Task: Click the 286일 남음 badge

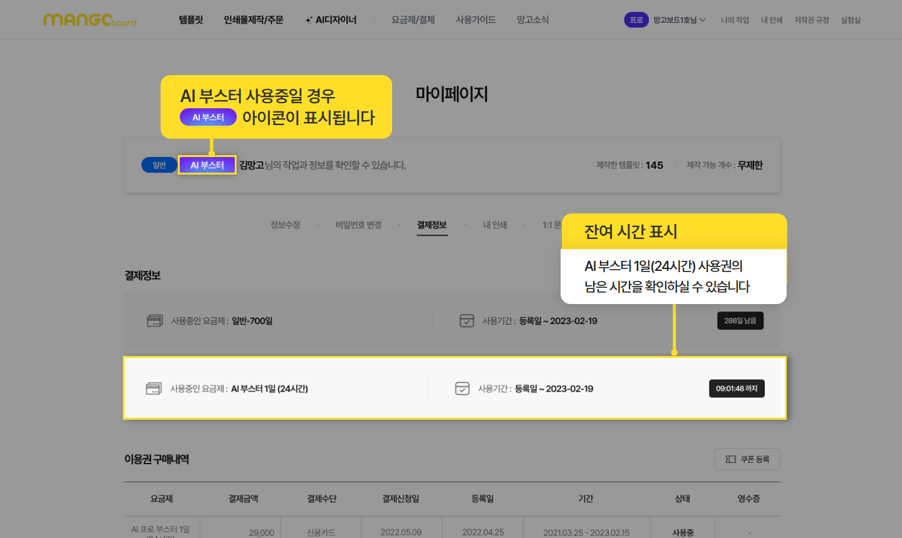Action: click(740, 321)
